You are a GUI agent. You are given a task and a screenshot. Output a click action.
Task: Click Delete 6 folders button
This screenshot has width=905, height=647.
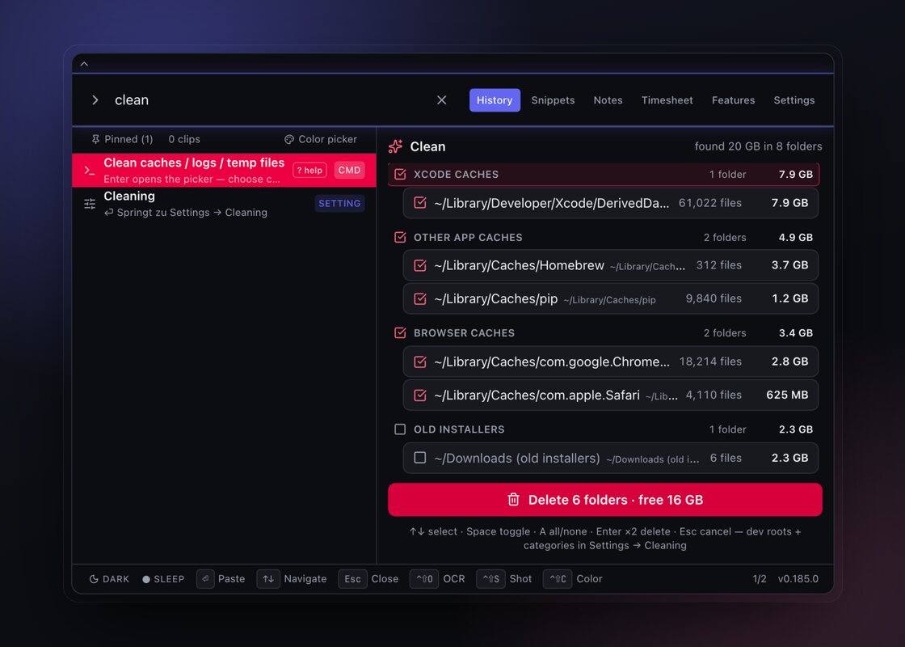click(x=605, y=500)
